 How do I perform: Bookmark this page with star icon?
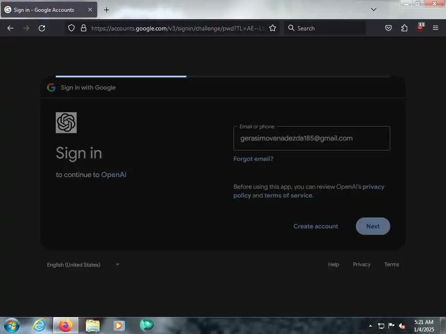pos(273,28)
